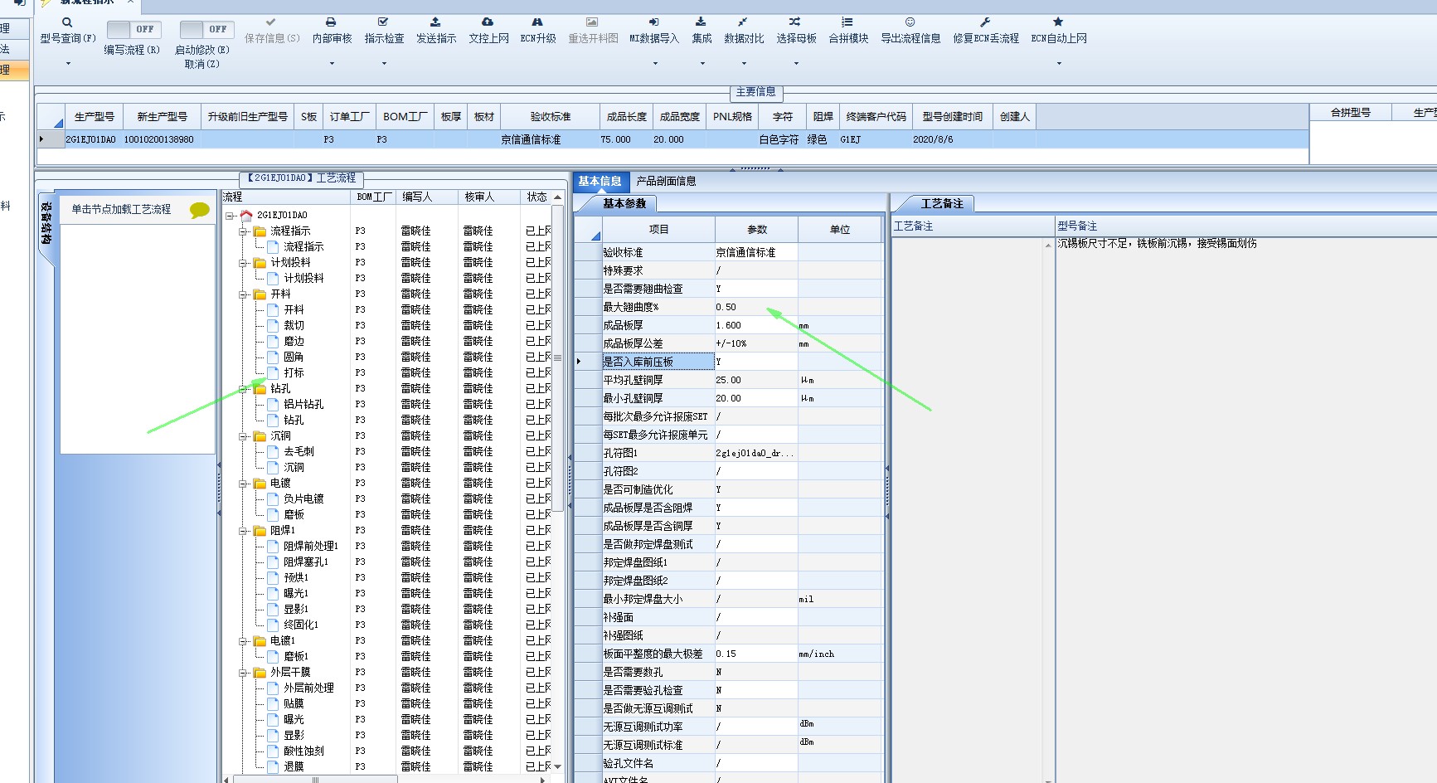Select the 打标 tree item
Viewport: 1437px width, 783px height.
(294, 373)
